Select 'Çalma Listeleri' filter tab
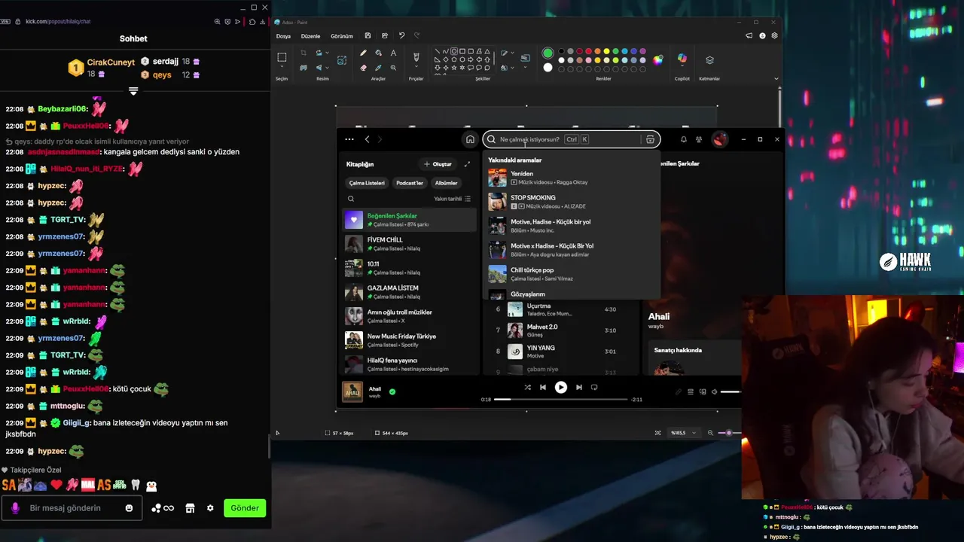 point(367,183)
